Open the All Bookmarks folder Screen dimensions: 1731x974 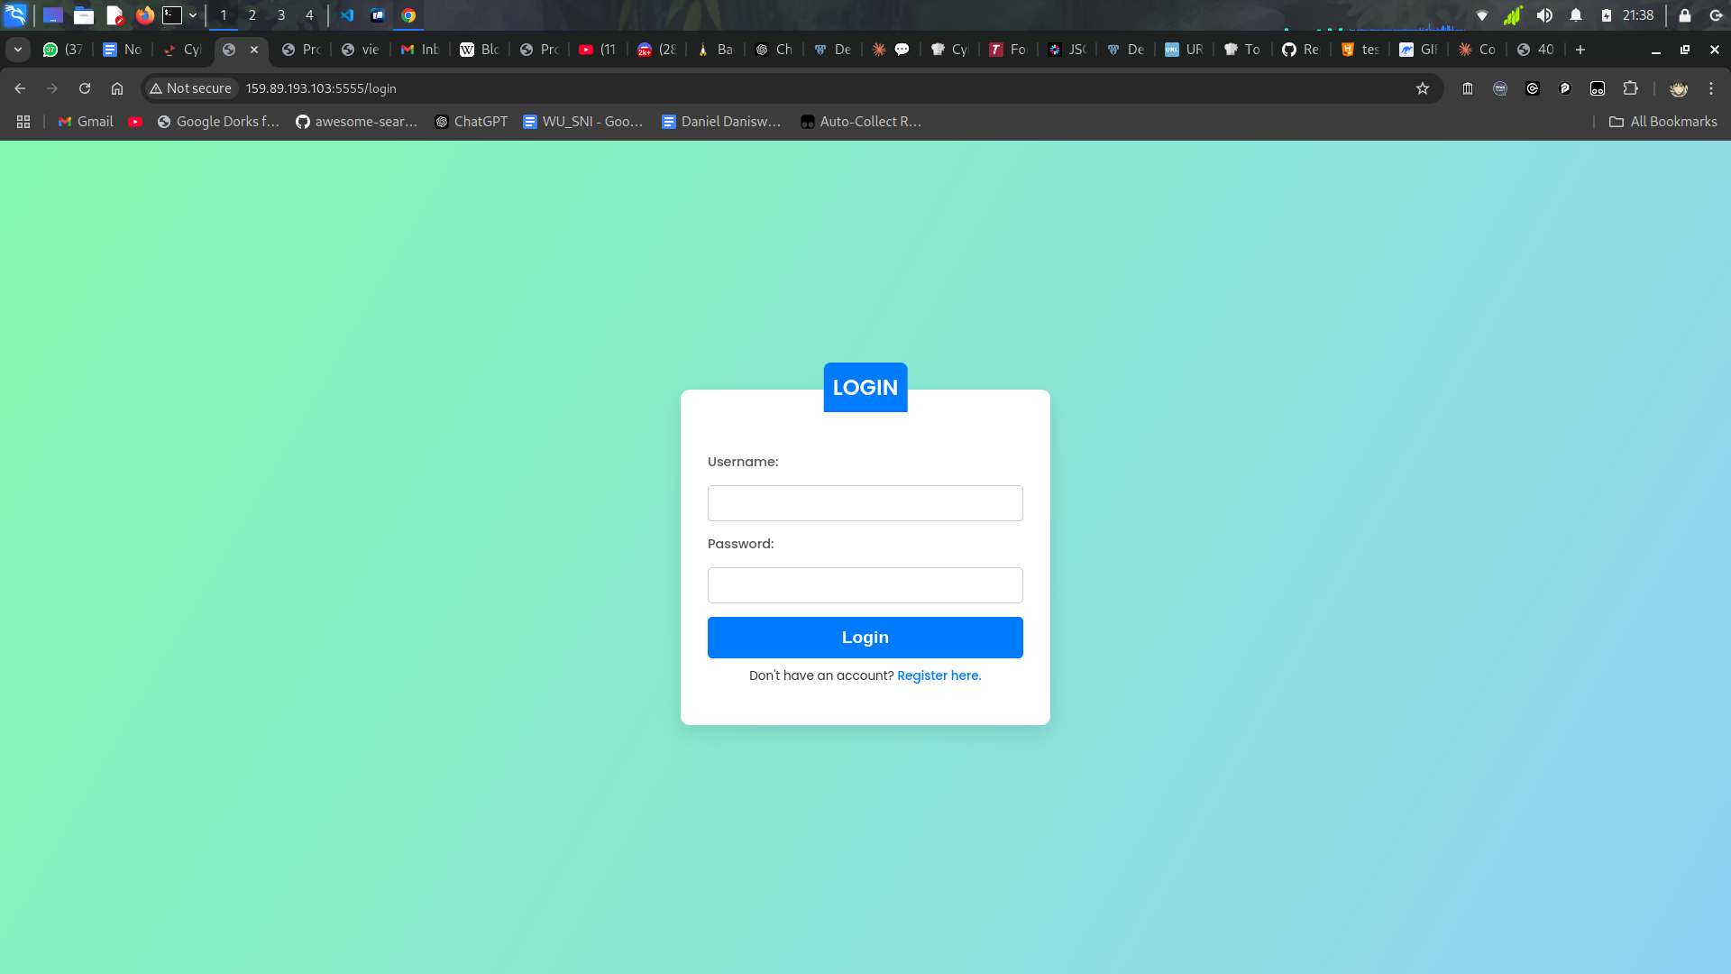tap(1663, 122)
